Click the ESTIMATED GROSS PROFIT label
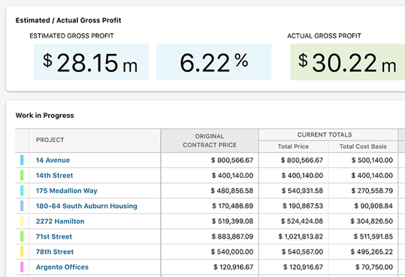This screenshot has height=277, width=405. (71, 36)
